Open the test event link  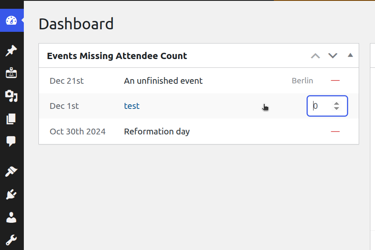131,106
